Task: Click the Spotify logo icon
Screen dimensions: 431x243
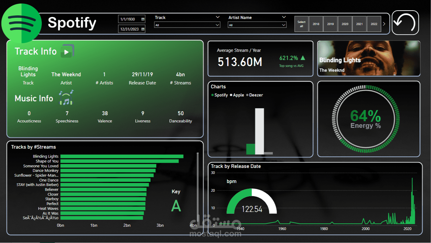Action: tap(21, 23)
